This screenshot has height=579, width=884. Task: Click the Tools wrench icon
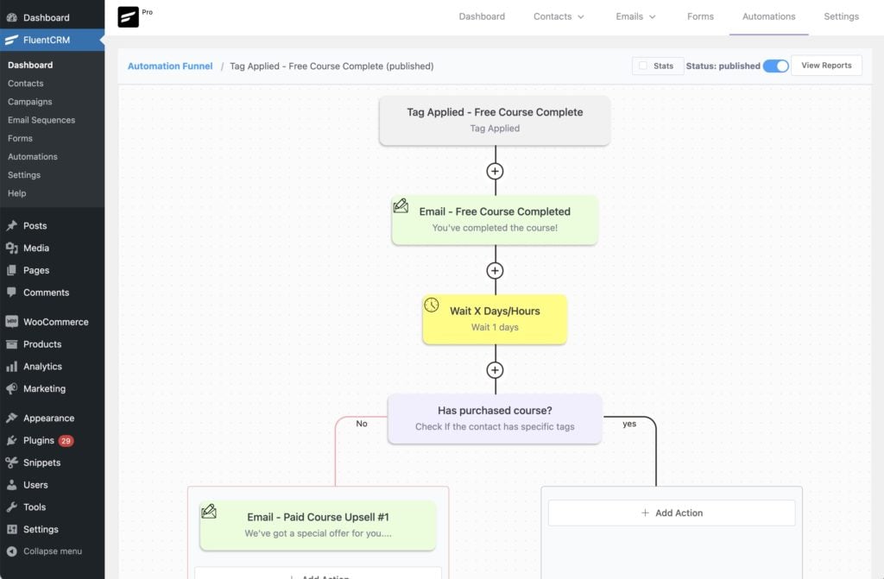click(x=11, y=507)
